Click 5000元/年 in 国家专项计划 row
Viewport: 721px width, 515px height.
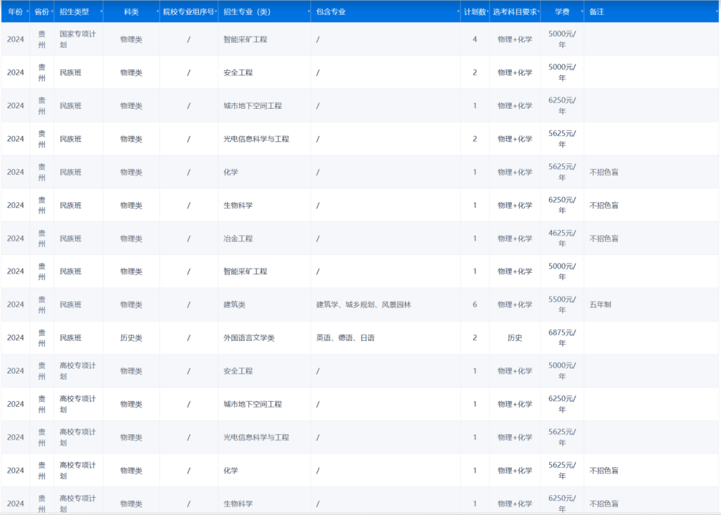coord(562,39)
